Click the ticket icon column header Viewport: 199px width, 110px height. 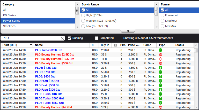pos(115,45)
